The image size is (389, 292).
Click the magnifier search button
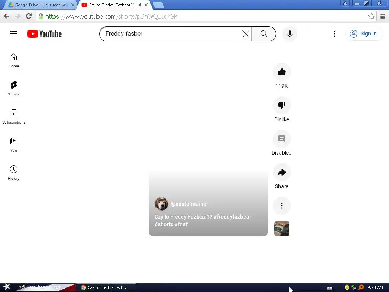(264, 34)
